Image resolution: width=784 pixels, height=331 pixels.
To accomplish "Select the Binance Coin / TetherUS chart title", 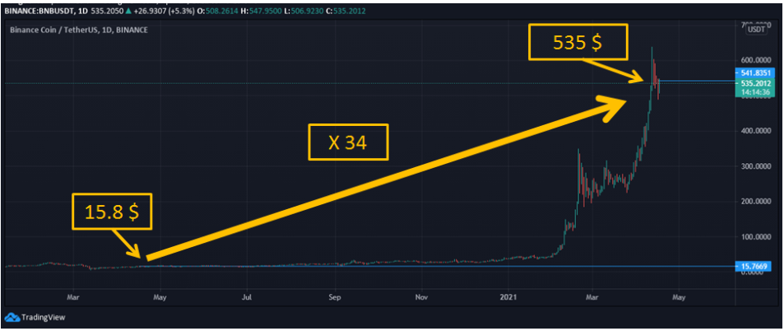I will 79,30.
